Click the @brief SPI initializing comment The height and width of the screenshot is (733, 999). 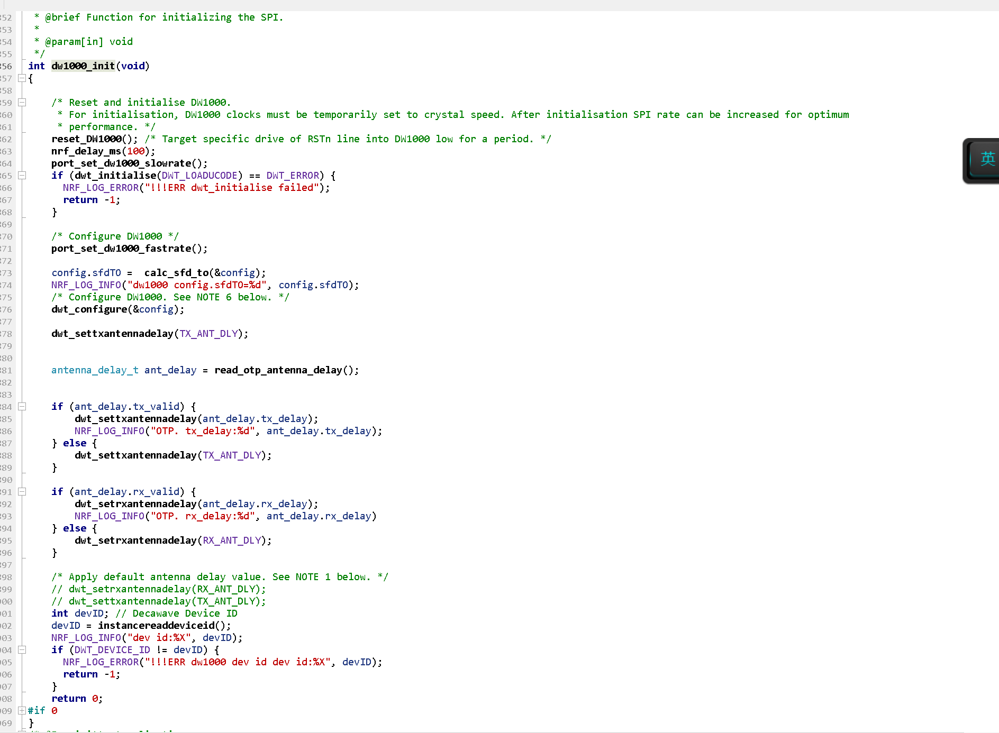[x=159, y=17]
